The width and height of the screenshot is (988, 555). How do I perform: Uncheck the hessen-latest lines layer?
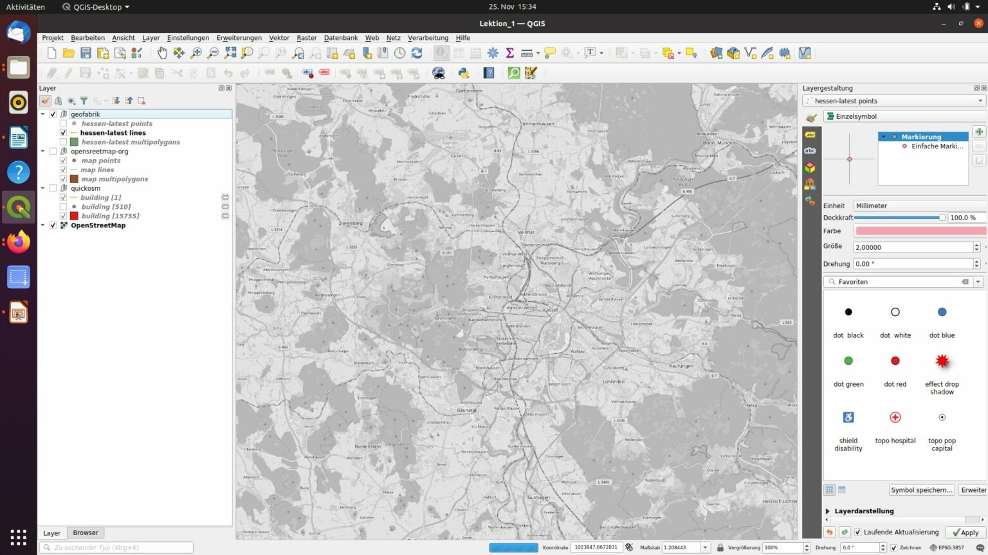(x=64, y=133)
